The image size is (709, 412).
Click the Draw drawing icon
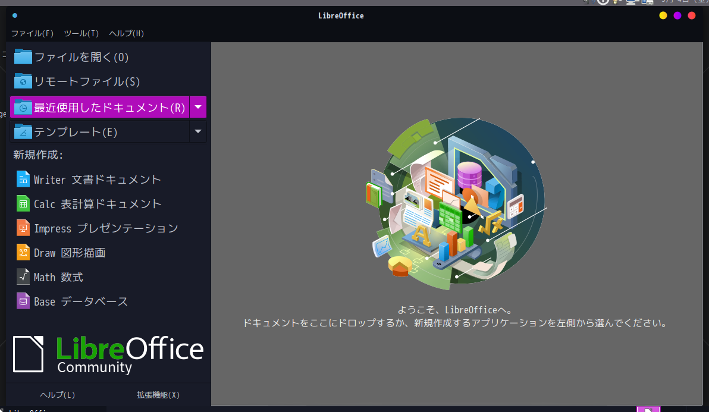pos(23,253)
